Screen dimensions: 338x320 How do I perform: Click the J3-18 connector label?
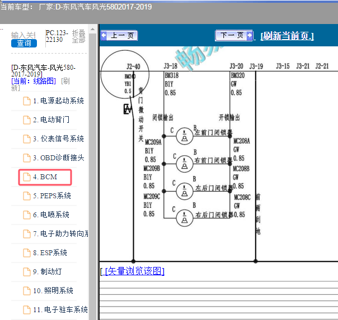(171, 66)
